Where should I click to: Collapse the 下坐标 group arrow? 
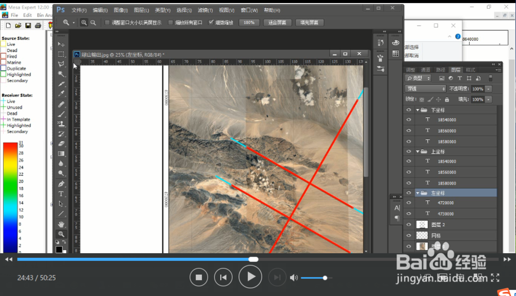click(x=417, y=110)
